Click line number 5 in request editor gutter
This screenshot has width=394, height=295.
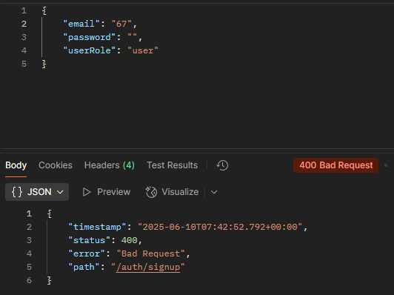click(24, 64)
